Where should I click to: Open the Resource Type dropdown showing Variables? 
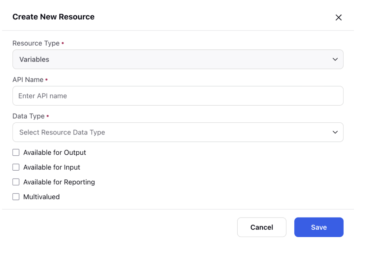pyautogui.click(x=178, y=59)
